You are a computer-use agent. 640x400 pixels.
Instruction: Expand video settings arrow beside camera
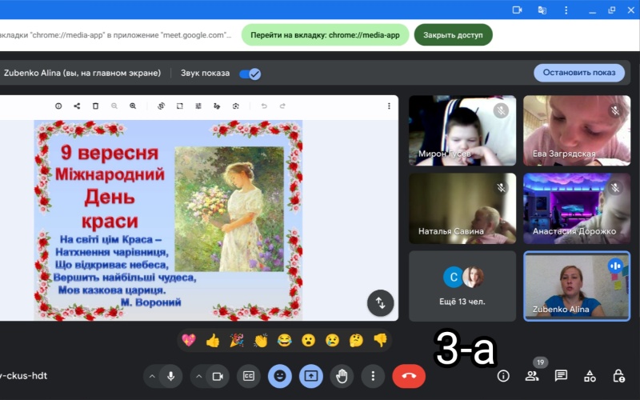pyautogui.click(x=198, y=376)
